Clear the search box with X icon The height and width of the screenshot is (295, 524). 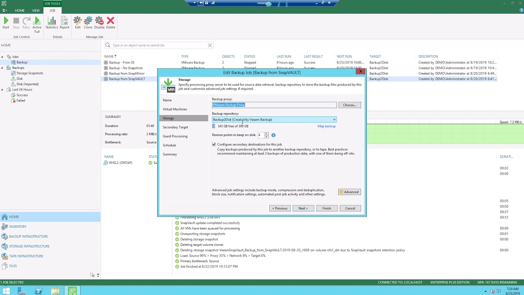click(210, 45)
